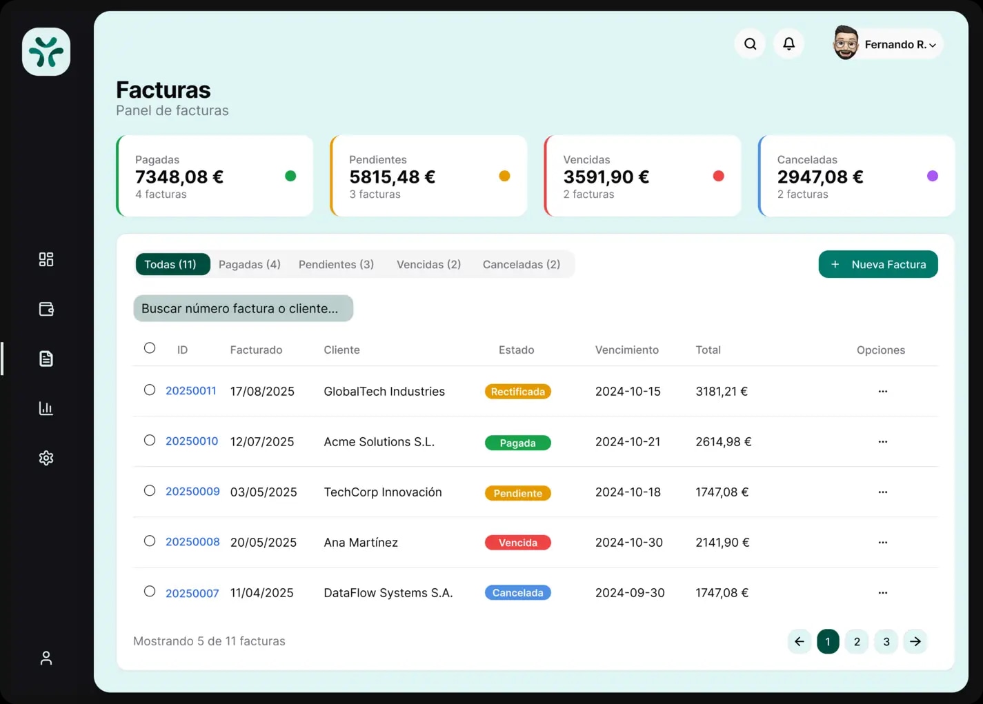The height and width of the screenshot is (704, 983).
Task: Open invoice 20250010 via its link
Action: (192, 441)
